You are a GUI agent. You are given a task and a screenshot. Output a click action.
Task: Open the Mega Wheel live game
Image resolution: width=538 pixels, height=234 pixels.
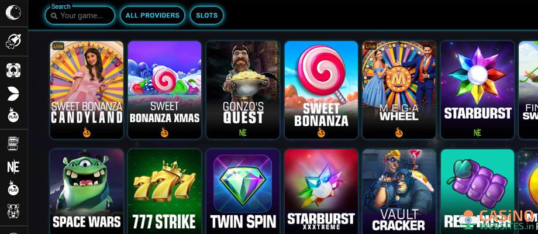point(399,90)
